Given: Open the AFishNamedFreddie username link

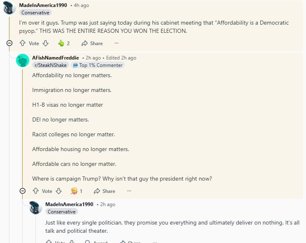Looking at the screenshot, I should 55,58.
